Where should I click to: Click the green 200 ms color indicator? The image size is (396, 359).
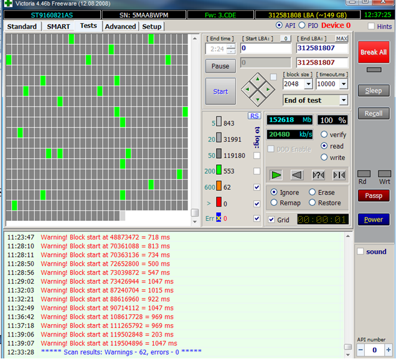pos(219,170)
